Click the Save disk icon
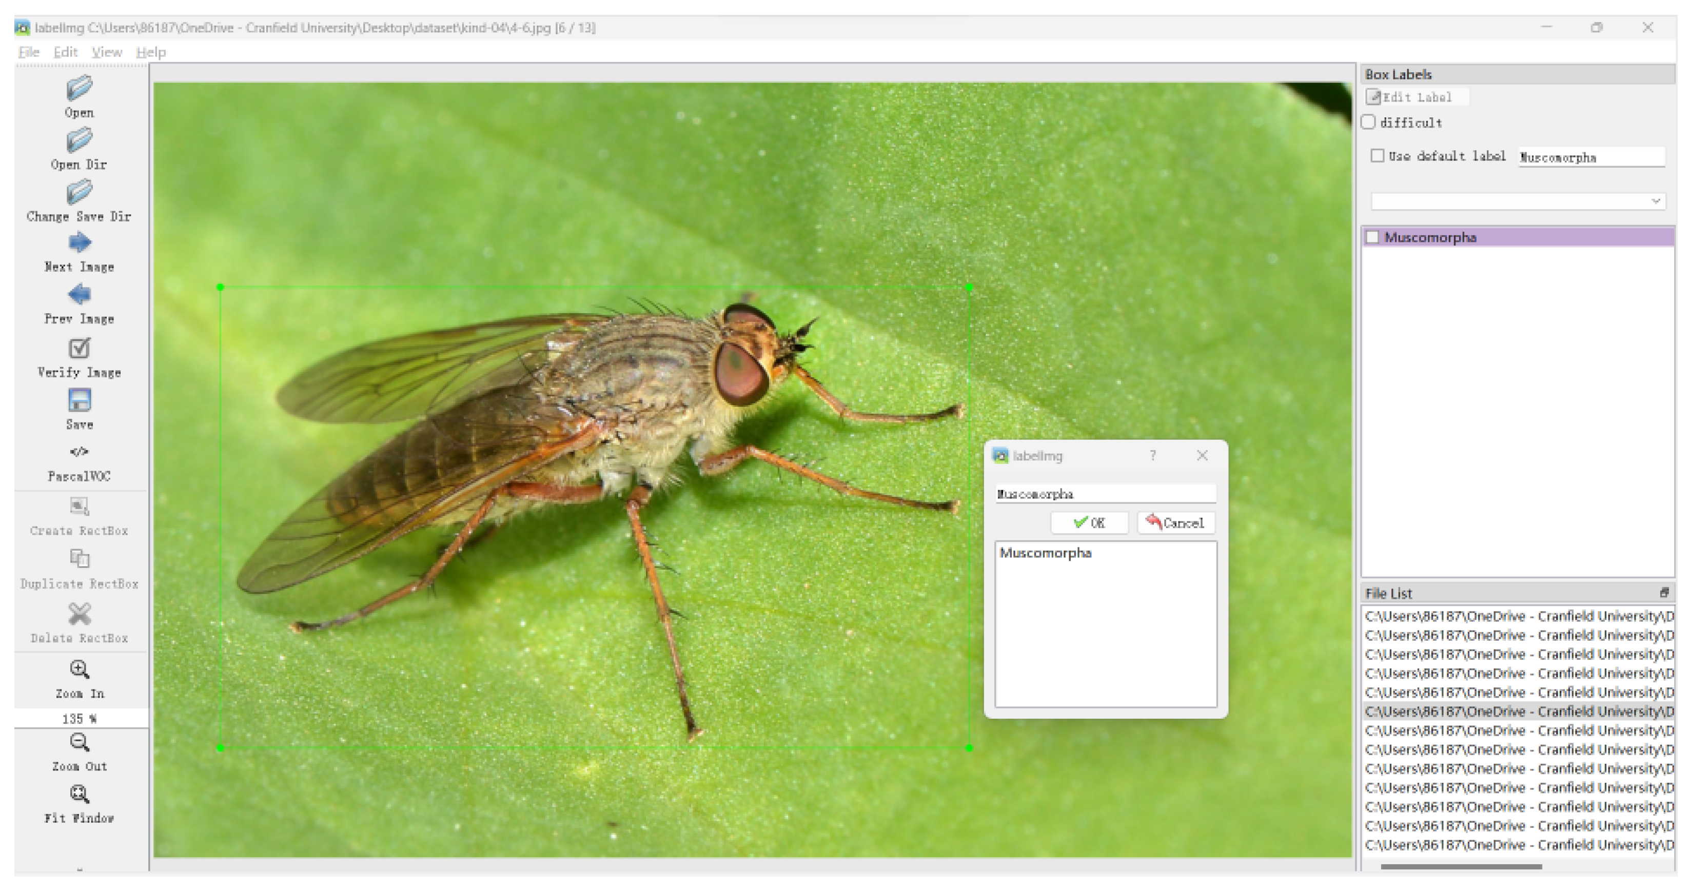 click(80, 400)
